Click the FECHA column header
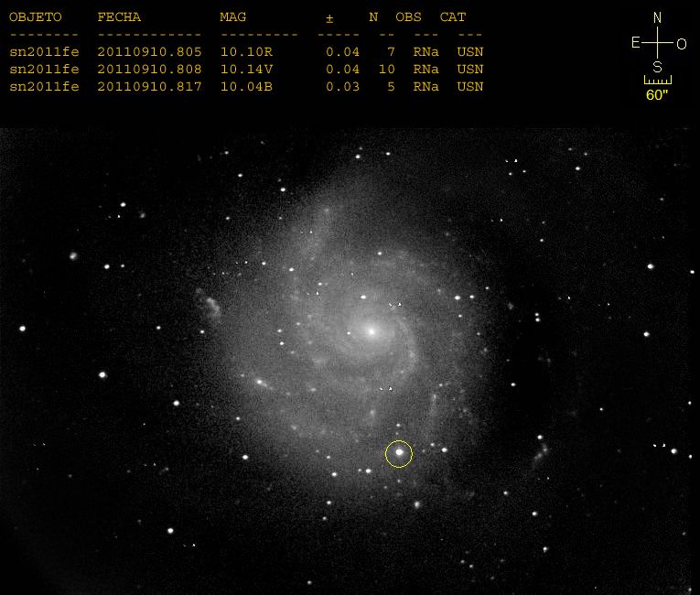The width and height of the screenshot is (700, 595). pyautogui.click(x=119, y=17)
